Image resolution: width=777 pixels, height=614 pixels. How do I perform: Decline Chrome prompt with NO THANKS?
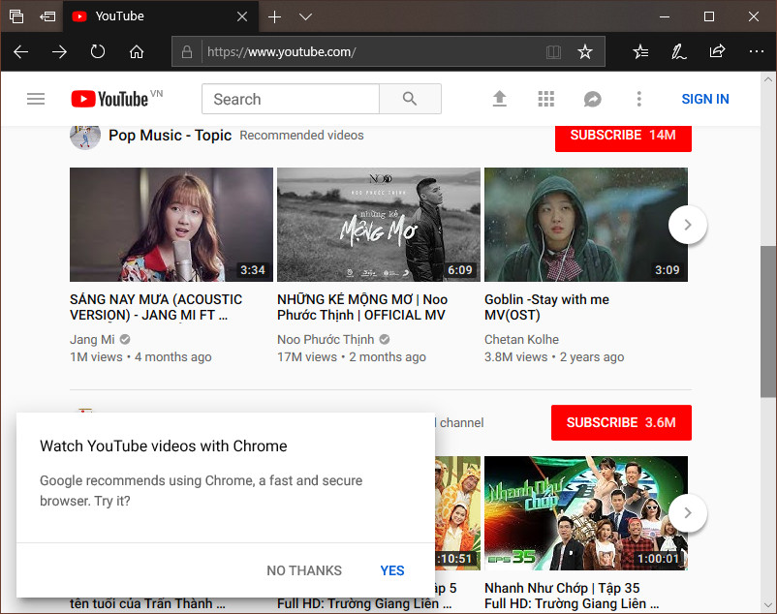304,570
